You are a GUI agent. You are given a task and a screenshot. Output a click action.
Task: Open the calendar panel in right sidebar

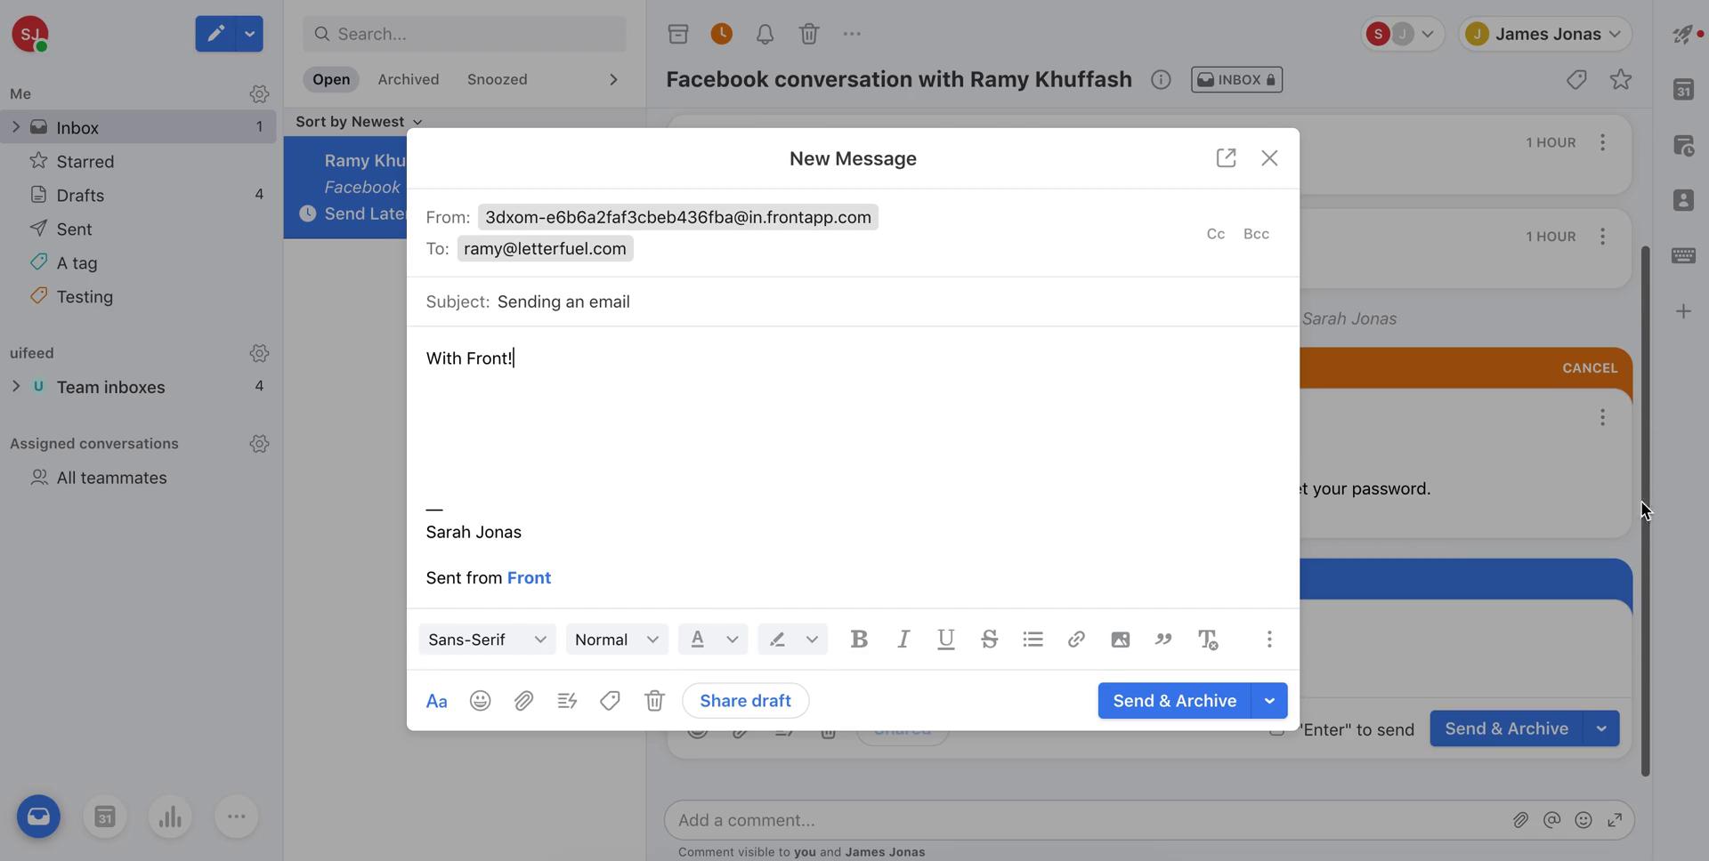[x=1683, y=90]
